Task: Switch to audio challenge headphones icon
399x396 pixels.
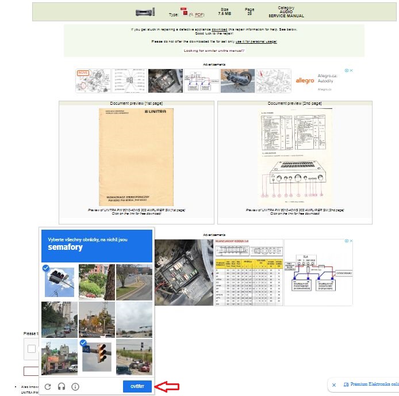Action: [62, 387]
